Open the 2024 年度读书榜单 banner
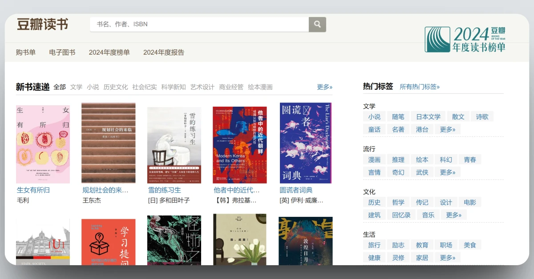 tap(465, 39)
